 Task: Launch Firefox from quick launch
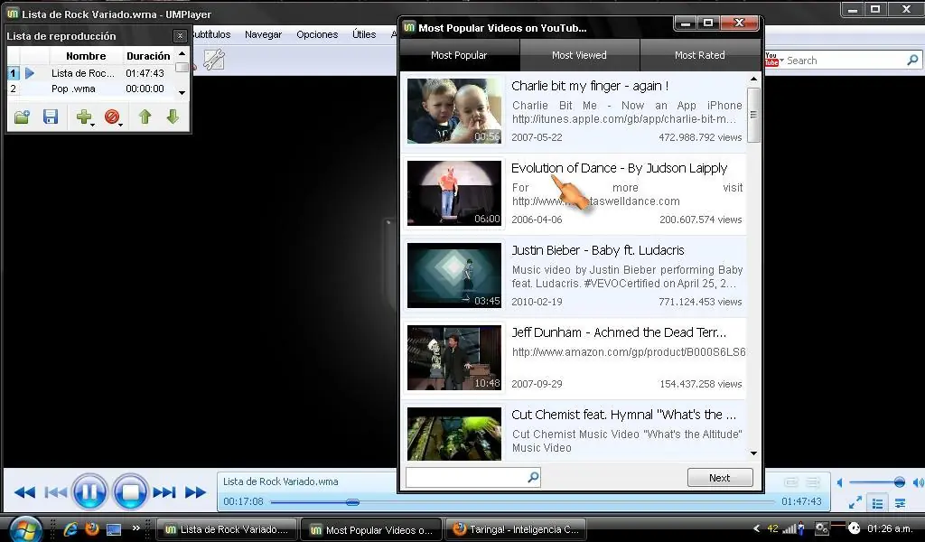point(92,528)
